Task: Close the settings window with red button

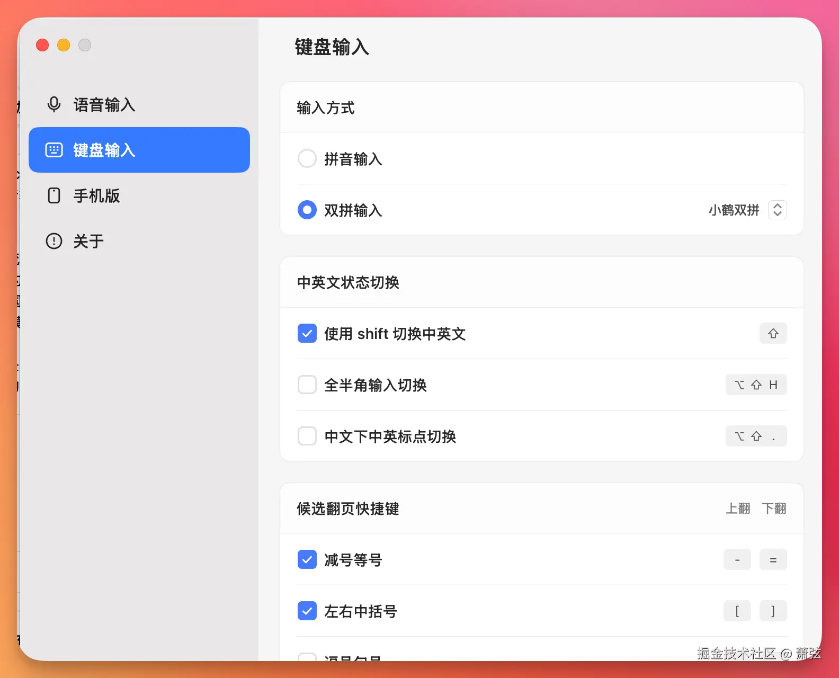Action: coord(42,45)
